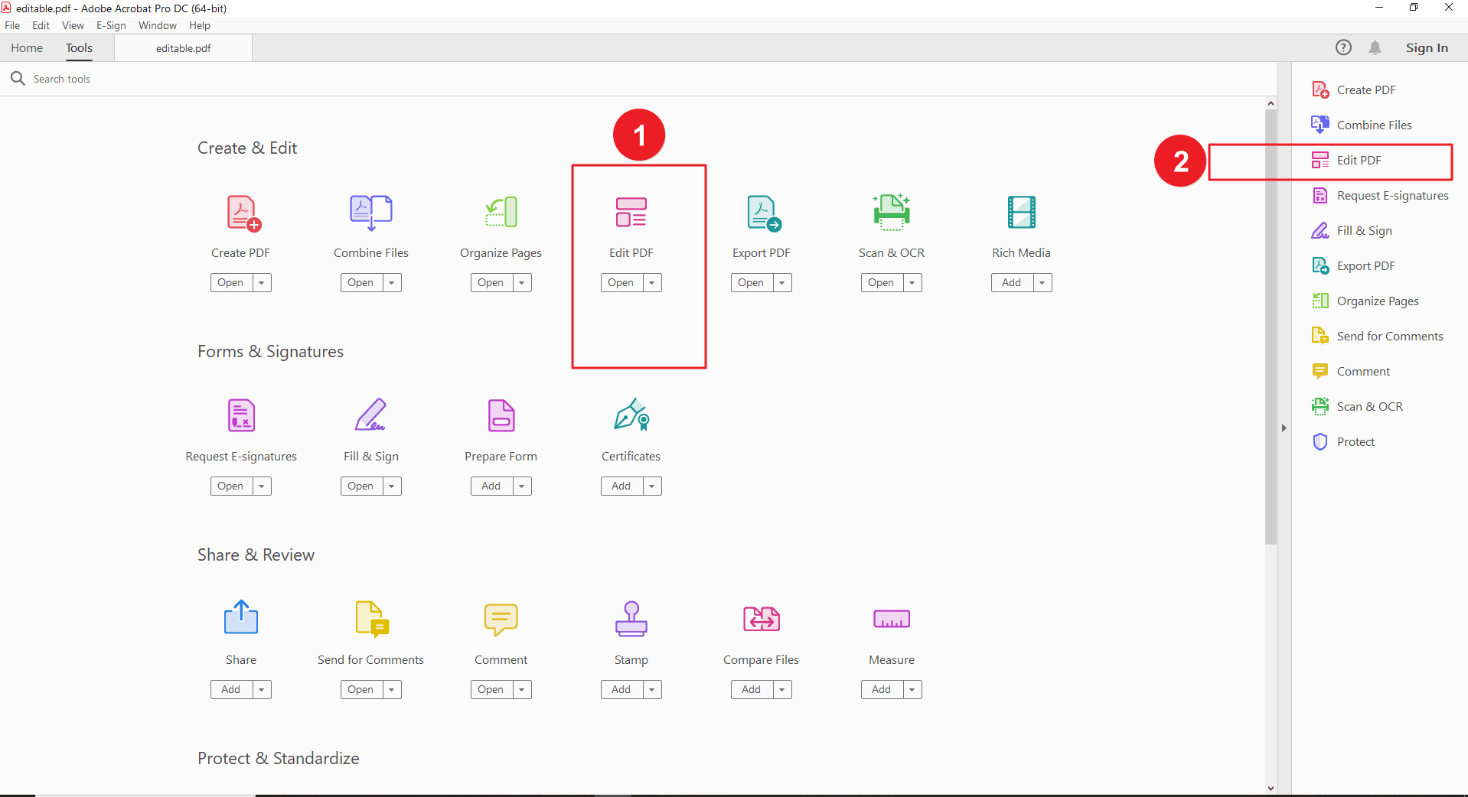Click the Combine Files tool icon in the main grid
Viewport: 1468px width, 797px height.
[371, 213]
